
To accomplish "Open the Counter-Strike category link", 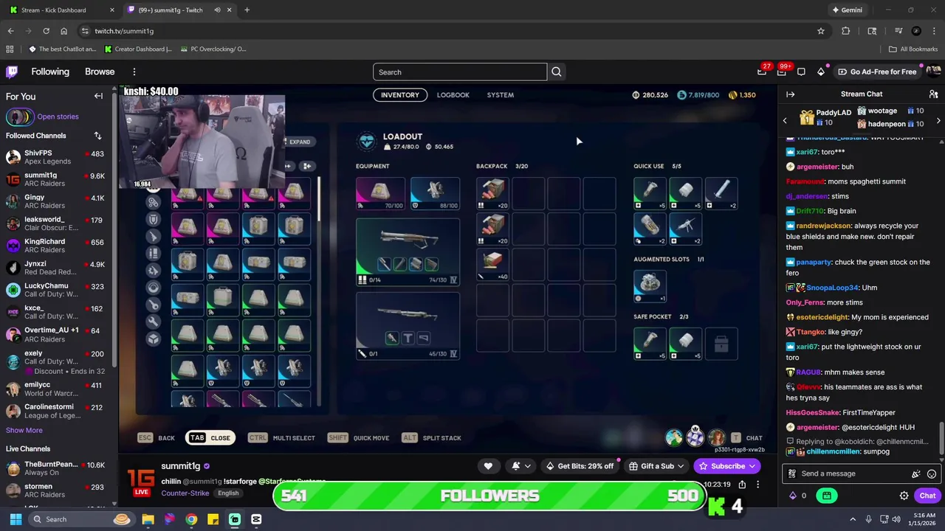I will click(x=185, y=493).
